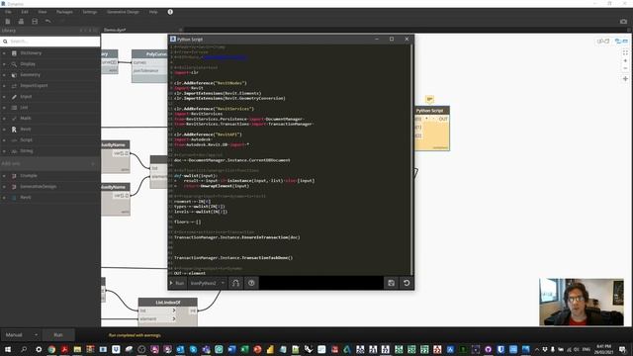Open Python editor help documentation icon

coord(251,283)
